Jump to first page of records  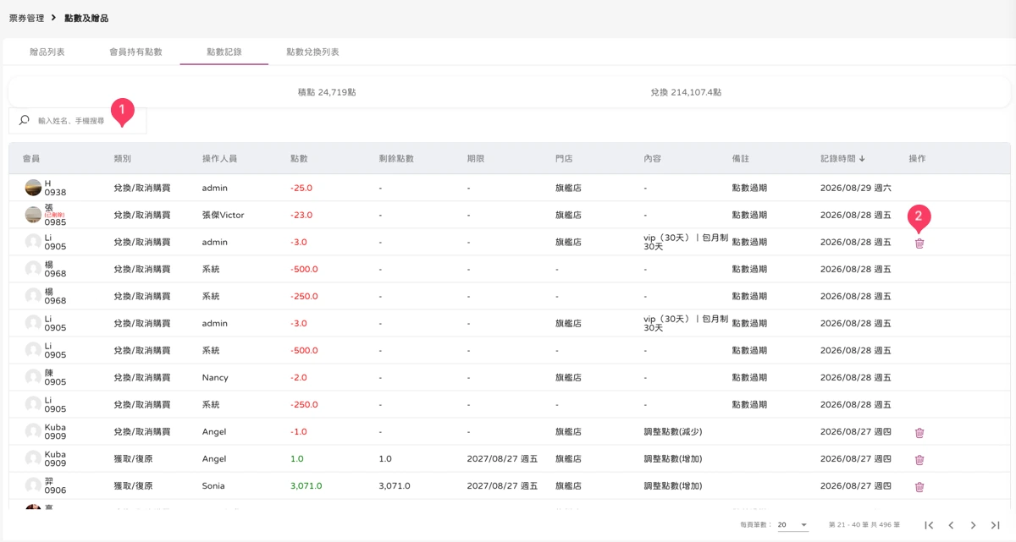tap(929, 525)
